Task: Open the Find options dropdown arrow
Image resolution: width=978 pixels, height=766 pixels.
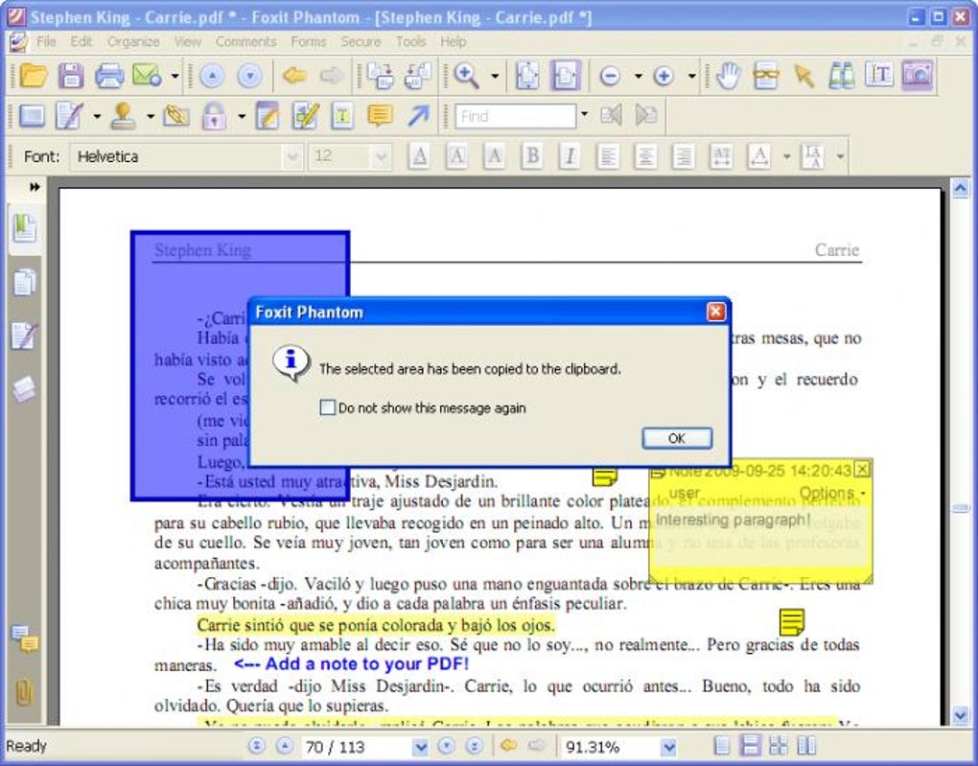Action: pyautogui.click(x=585, y=115)
